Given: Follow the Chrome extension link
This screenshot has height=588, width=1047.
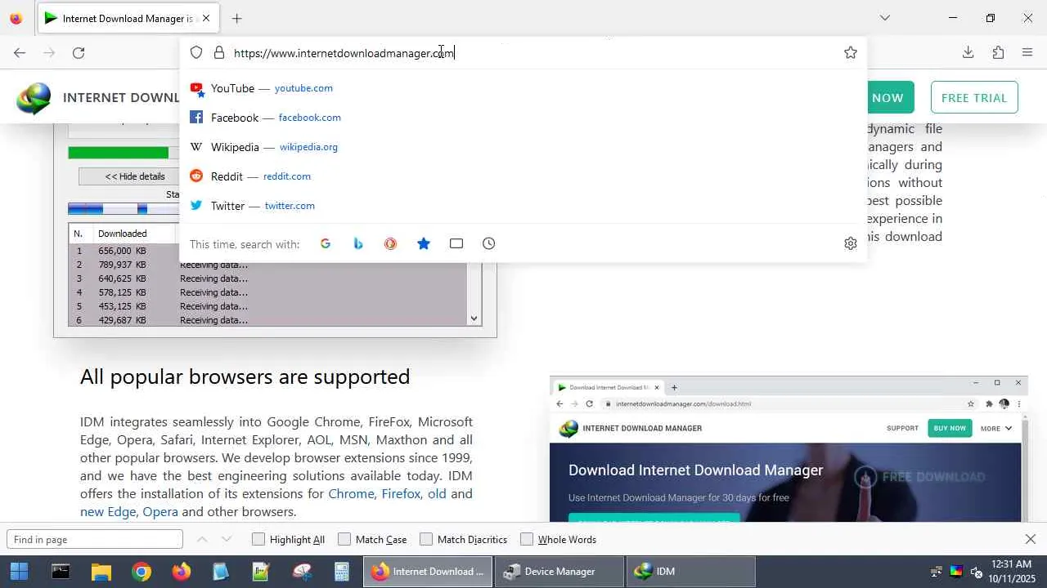Looking at the screenshot, I should tap(352, 494).
